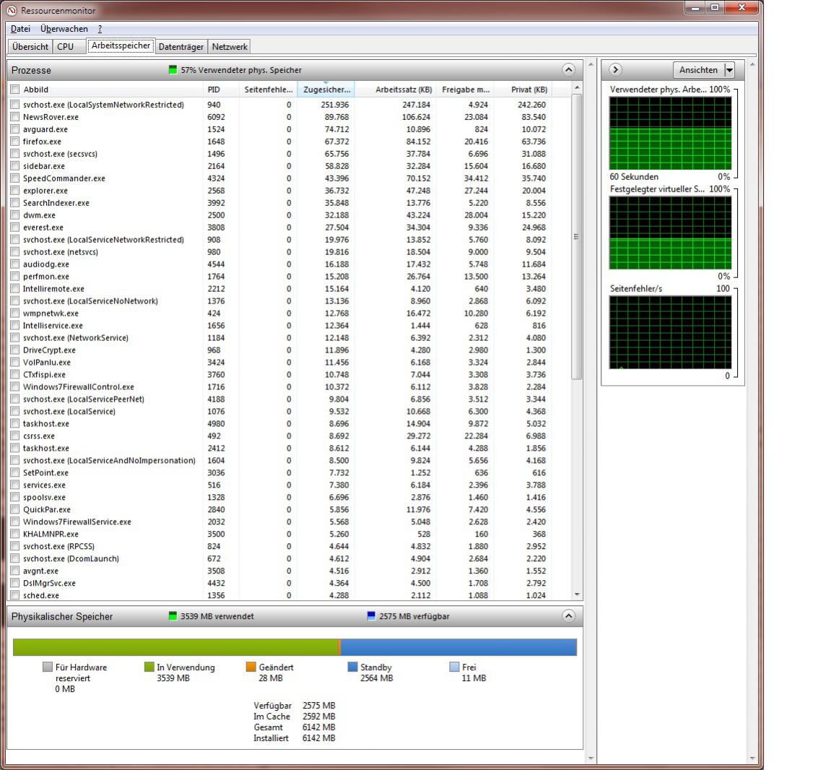The image size is (831, 770).
Task: Check the explorer.exe checkbox
Action: (x=15, y=191)
